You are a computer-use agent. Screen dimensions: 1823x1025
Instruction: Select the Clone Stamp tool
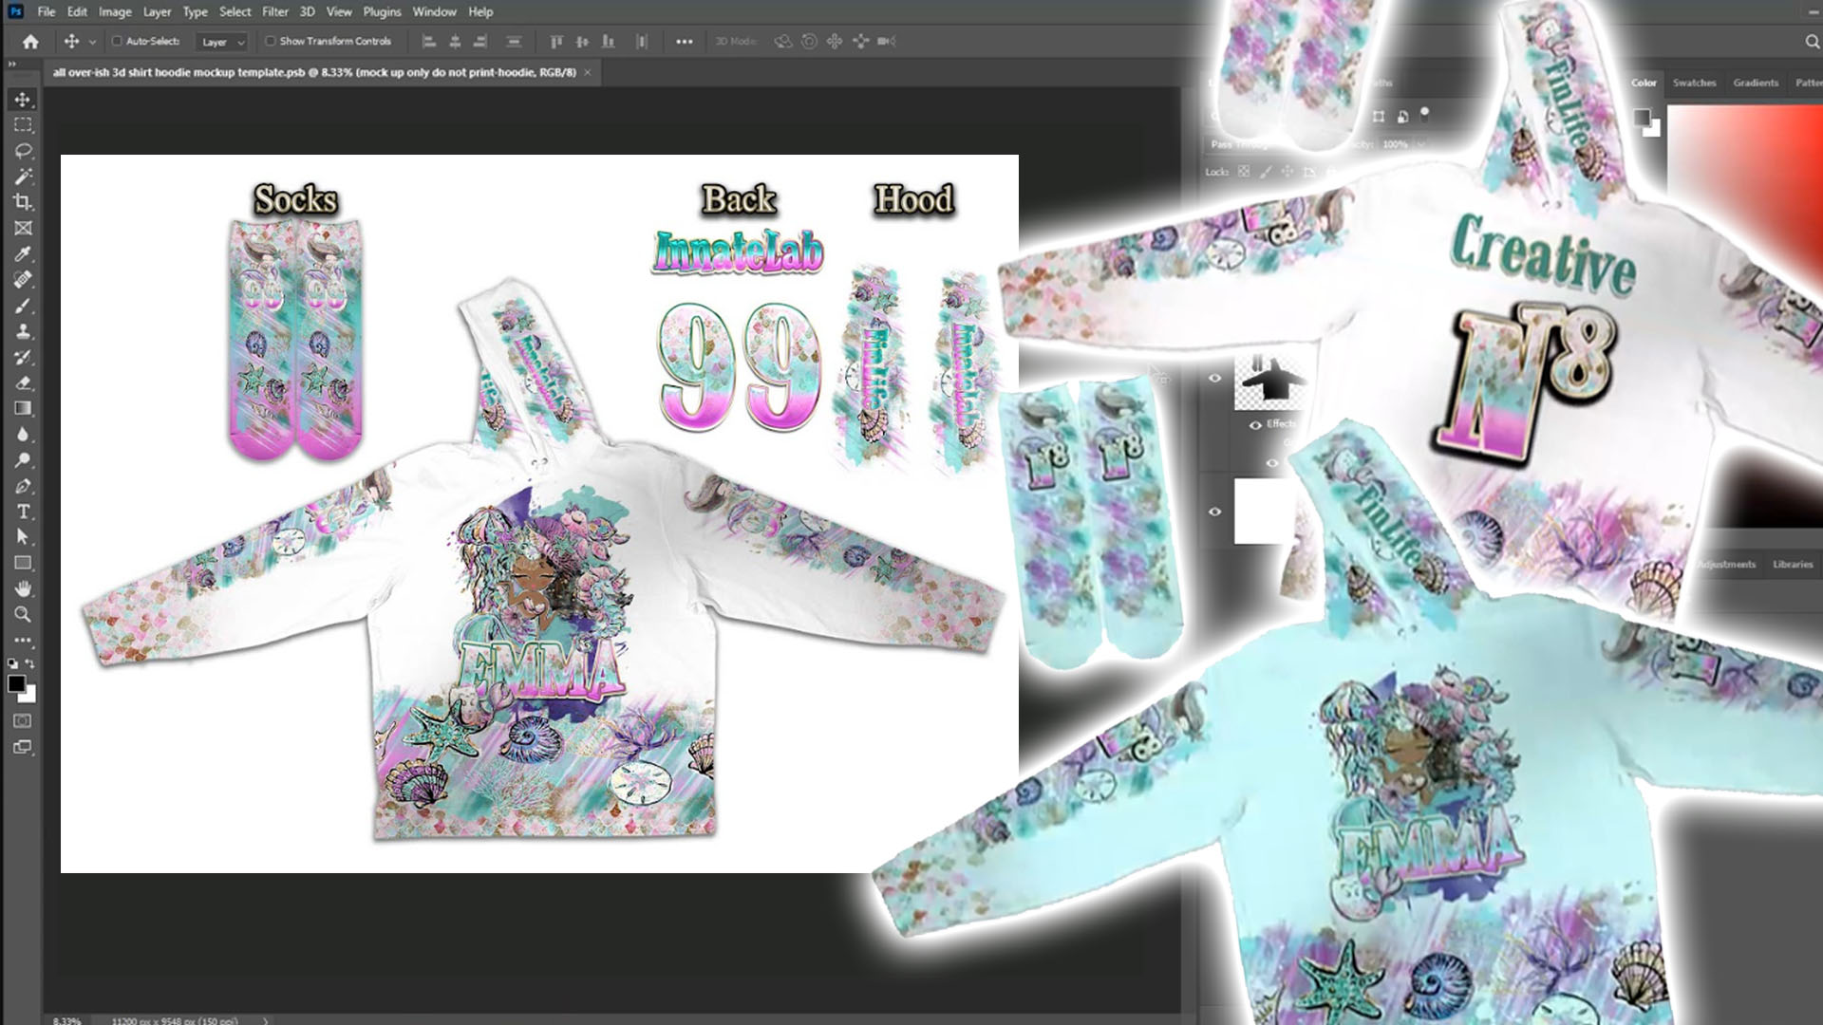click(23, 331)
